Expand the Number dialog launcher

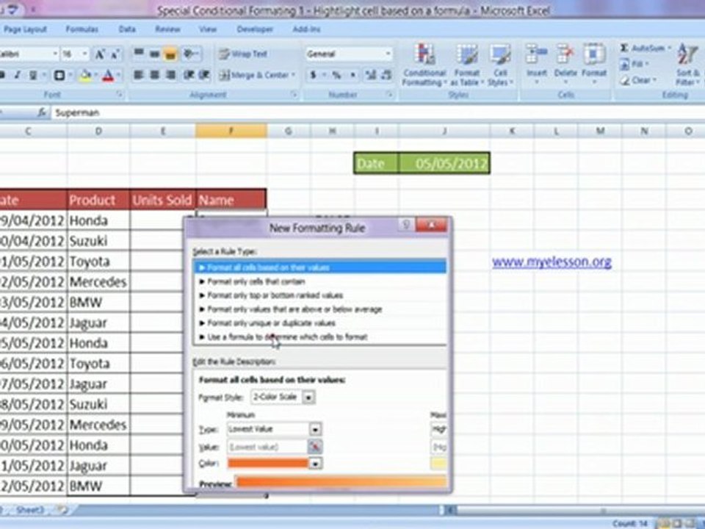[x=389, y=95]
